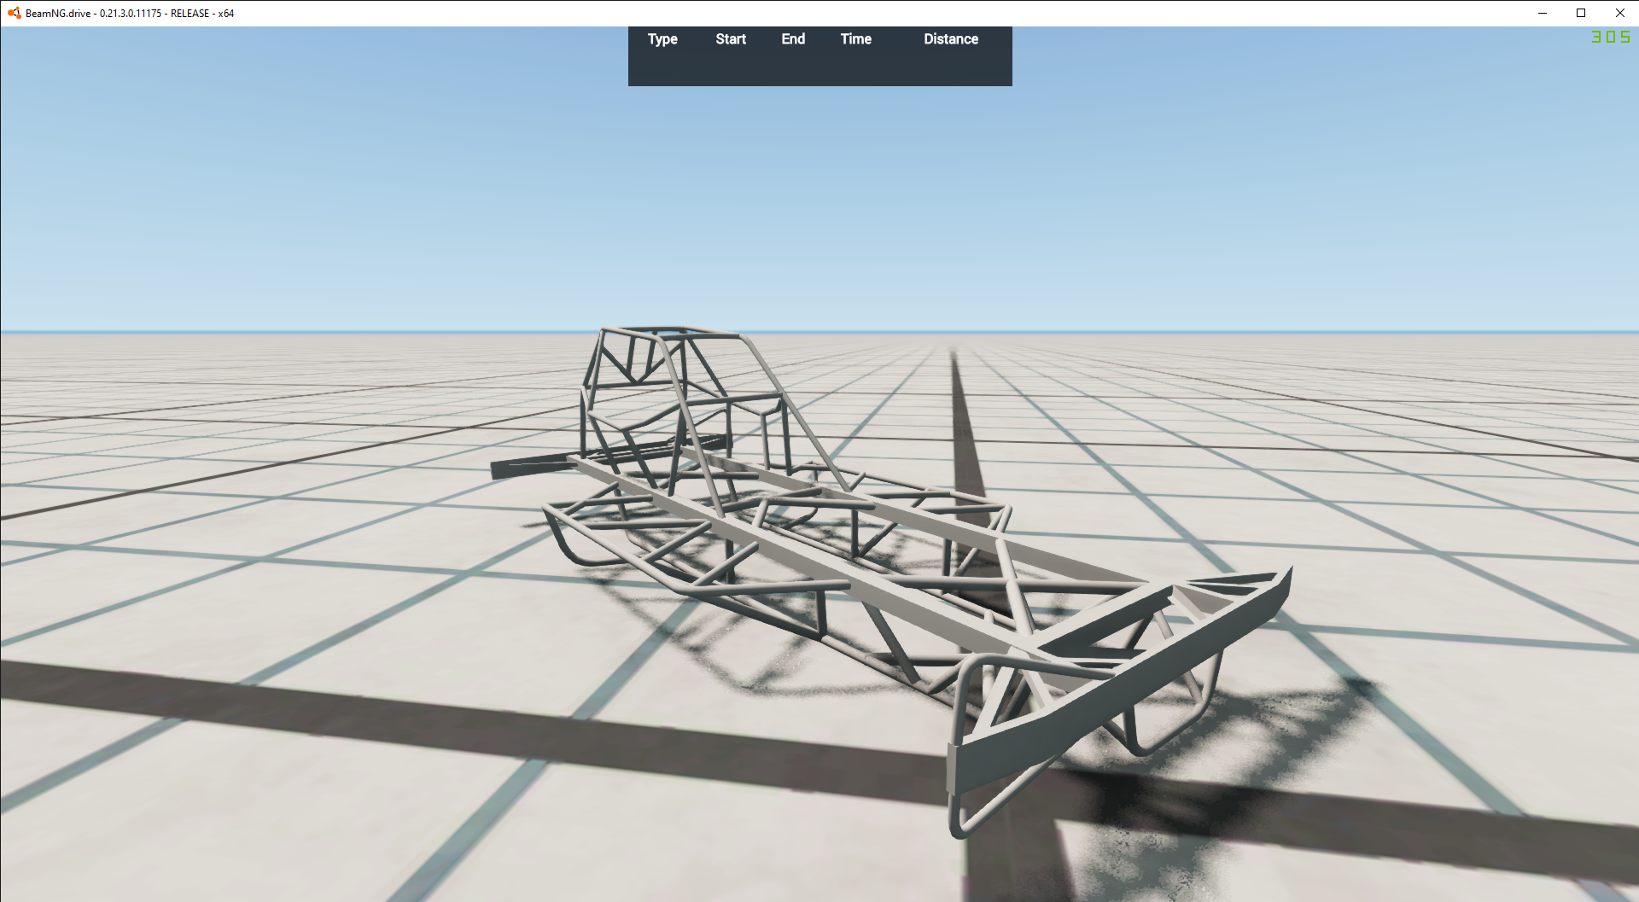This screenshot has width=1639, height=902.
Task: Maximize the BeamNG.drive window
Action: pos(1581,13)
